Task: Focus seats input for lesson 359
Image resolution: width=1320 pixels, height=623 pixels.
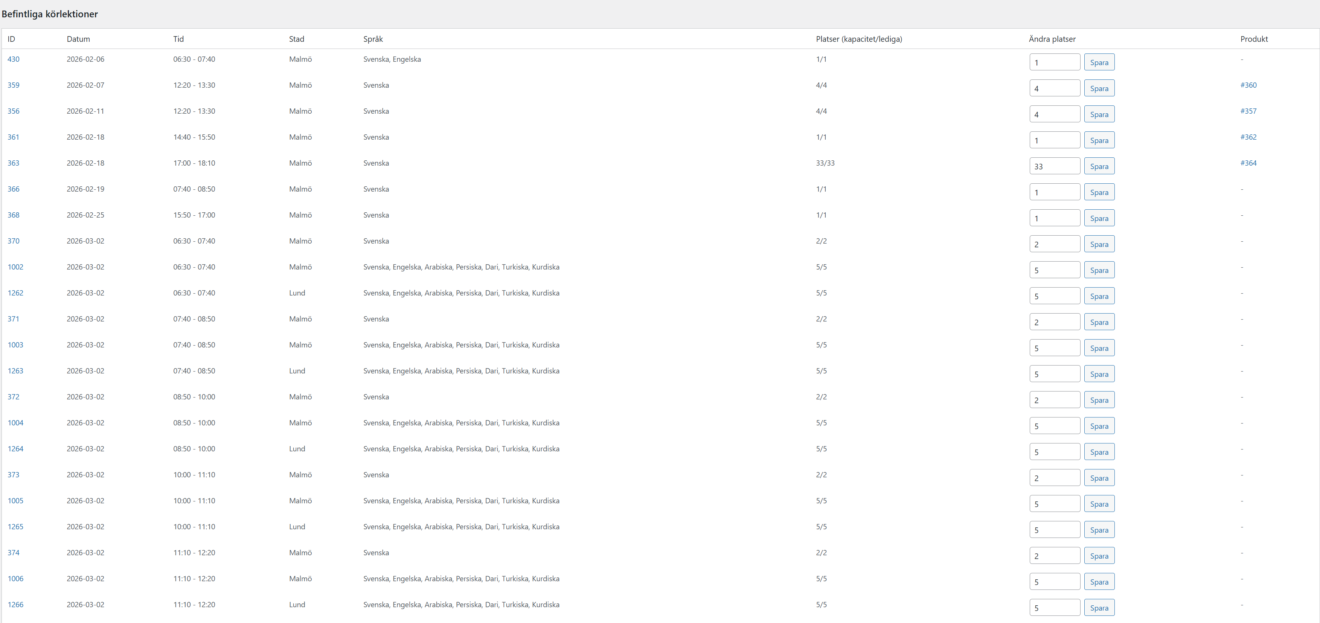Action: [x=1054, y=88]
